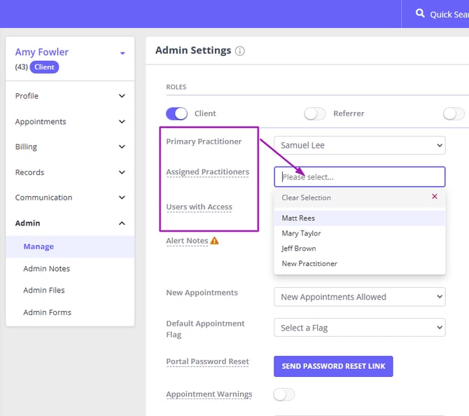This screenshot has height=416, width=469.
Task: Select Matt Rees from the practitioner list
Action: [298, 219]
